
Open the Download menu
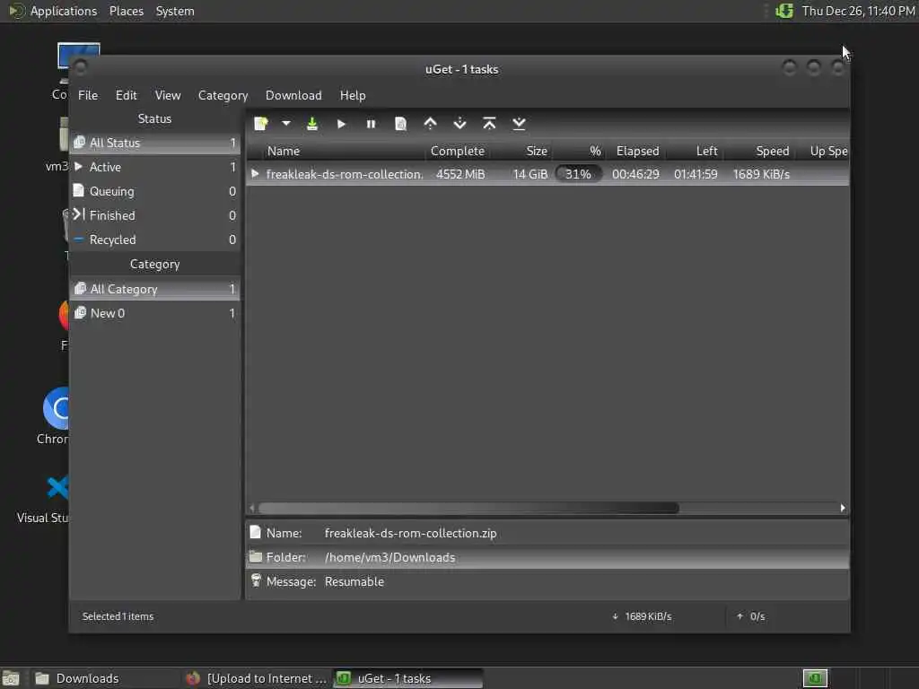coord(293,95)
